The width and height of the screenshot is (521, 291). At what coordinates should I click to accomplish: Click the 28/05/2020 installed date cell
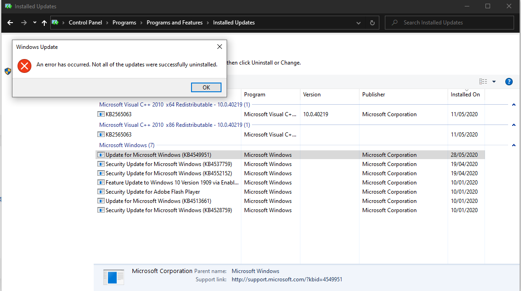[464, 155]
